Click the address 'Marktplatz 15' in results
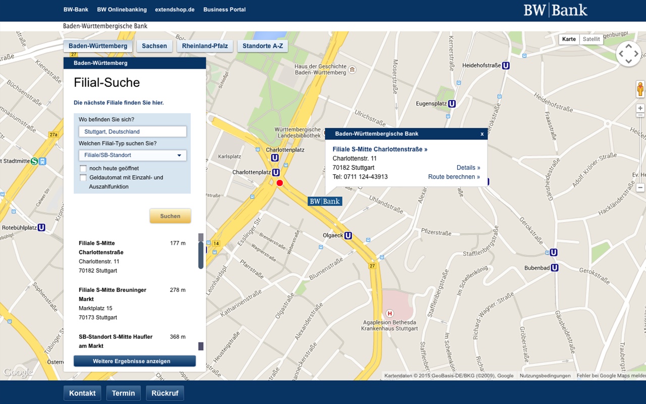This screenshot has height=404, width=646. coord(95,308)
